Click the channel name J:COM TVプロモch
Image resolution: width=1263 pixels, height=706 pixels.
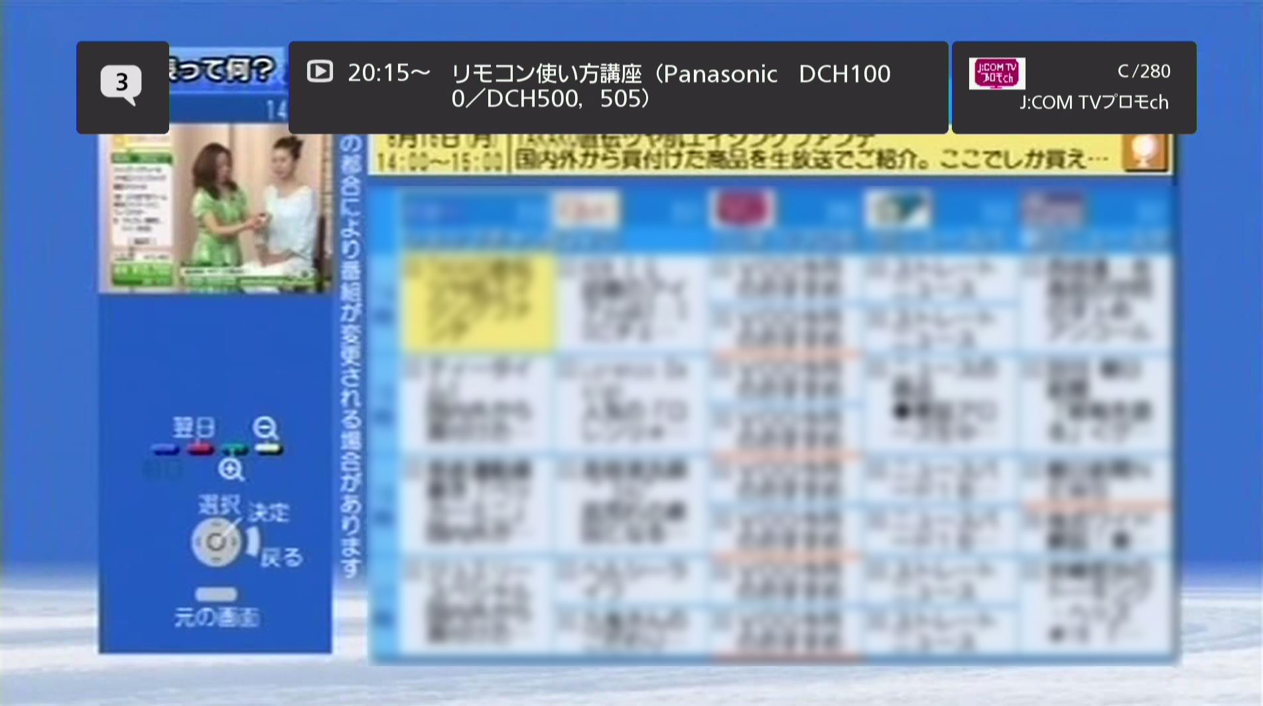(x=1094, y=102)
